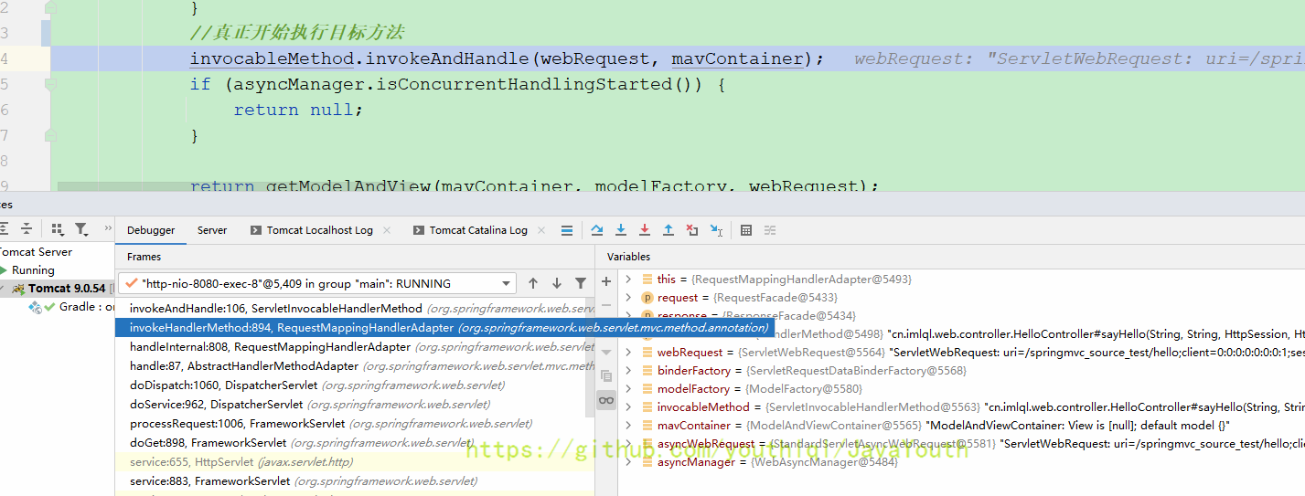Click Force Step Into red arrow icon
The width and height of the screenshot is (1305, 496).
pos(645,230)
